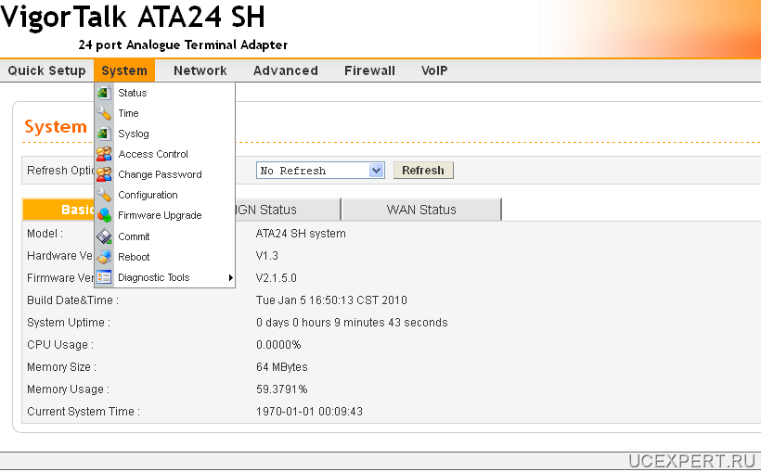Click CPU usage value 0.0000%
This screenshot has height=472, width=761.
[278, 345]
